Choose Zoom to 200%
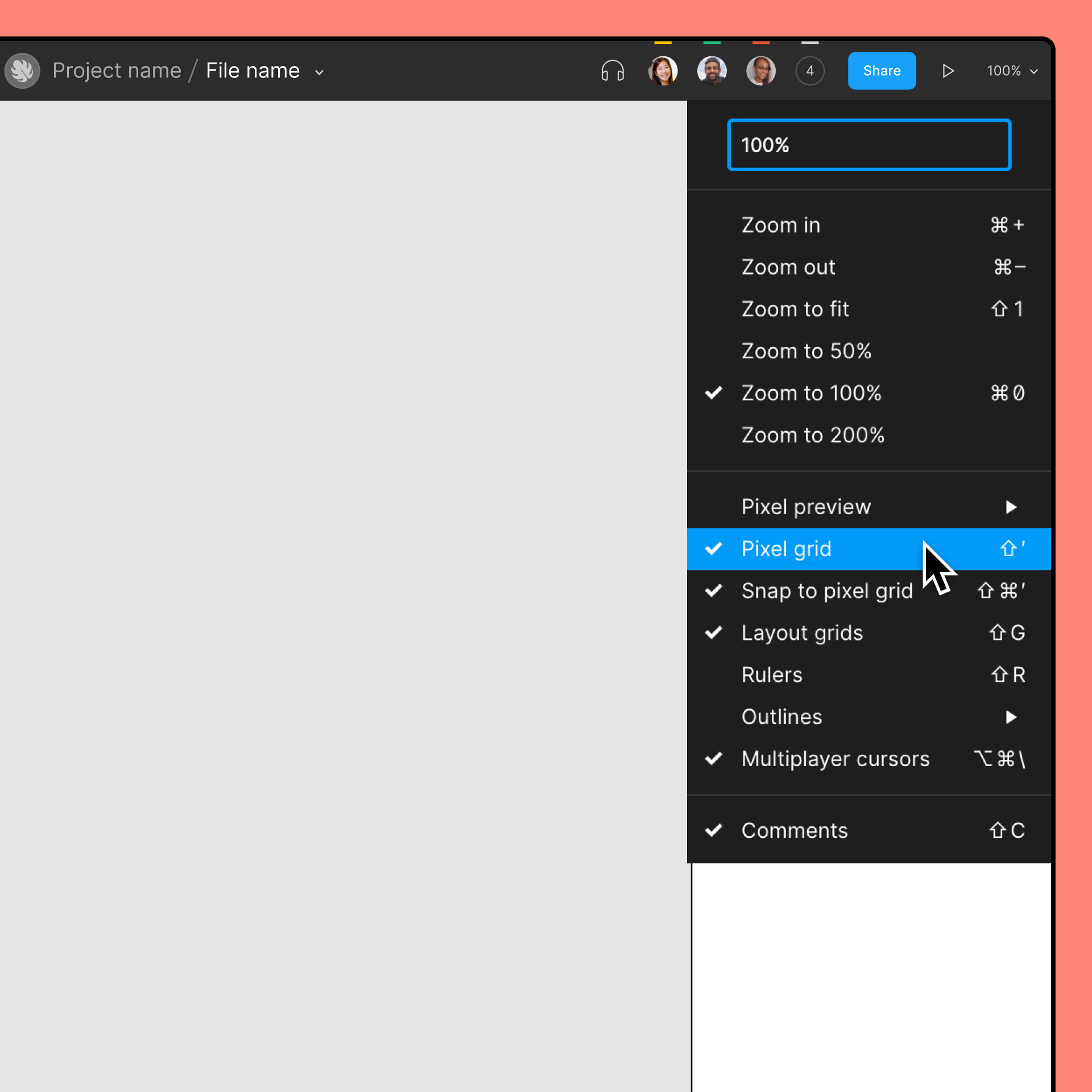1092x1092 pixels. click(x=813, y=435)
